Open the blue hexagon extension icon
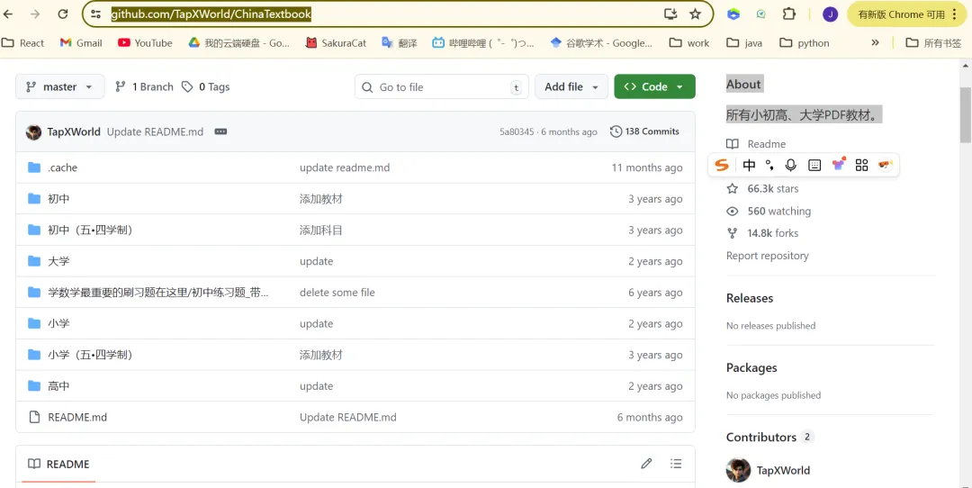 tap(733, 14)
